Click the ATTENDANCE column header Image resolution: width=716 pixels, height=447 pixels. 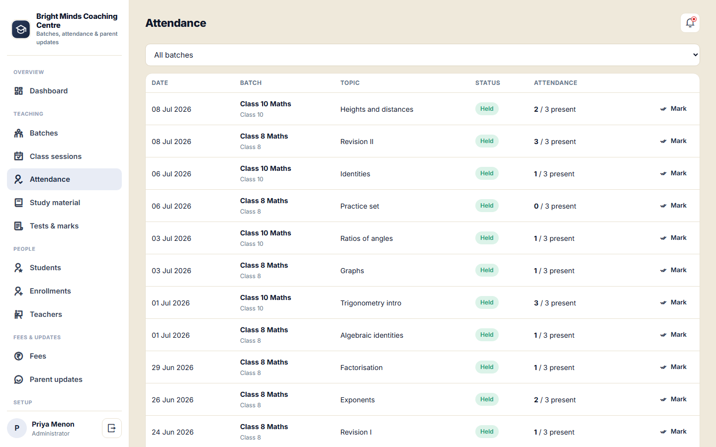pos(555,83)
